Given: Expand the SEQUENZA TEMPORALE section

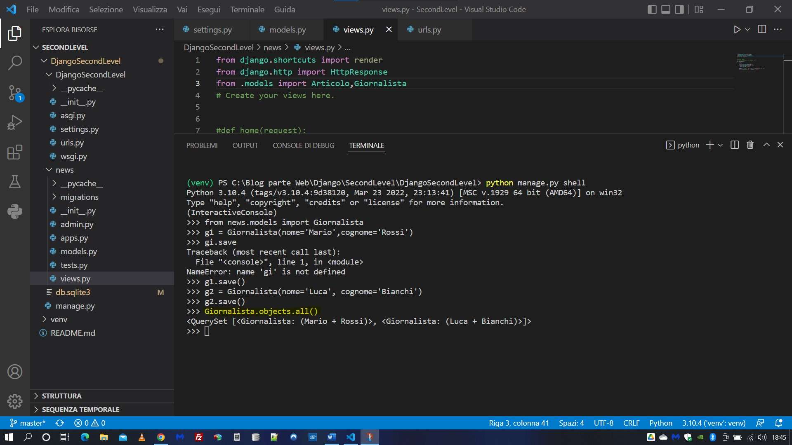Looking at the screenshot, I should click(80, 410).
